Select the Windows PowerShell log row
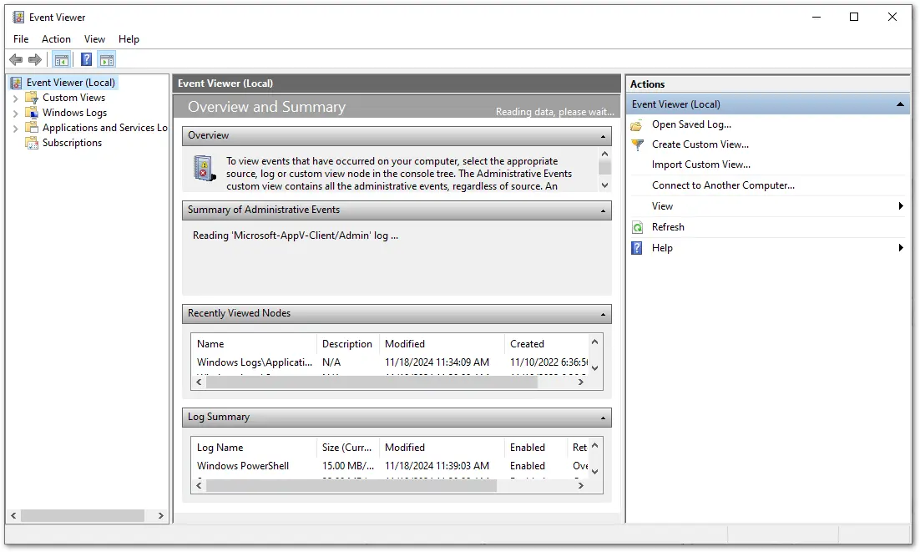 click(x=390, y=466)
